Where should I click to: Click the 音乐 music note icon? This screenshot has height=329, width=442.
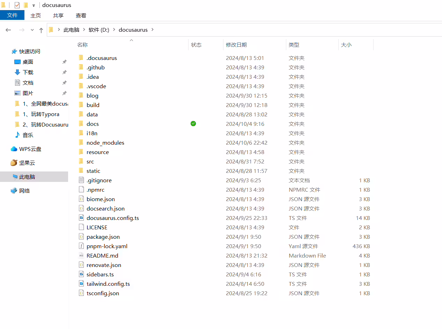17,135
